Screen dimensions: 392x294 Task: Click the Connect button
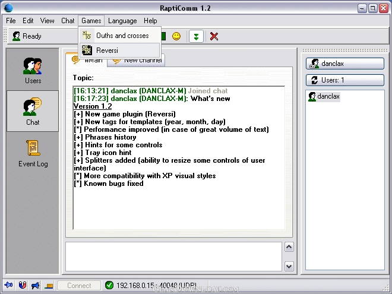coord(79,285)
